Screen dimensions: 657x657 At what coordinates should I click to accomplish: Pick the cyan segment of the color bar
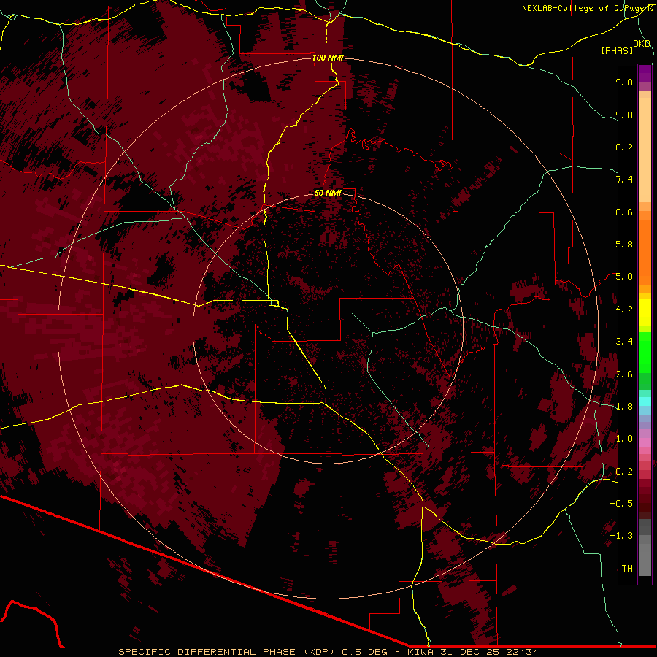tap(645, 401)
